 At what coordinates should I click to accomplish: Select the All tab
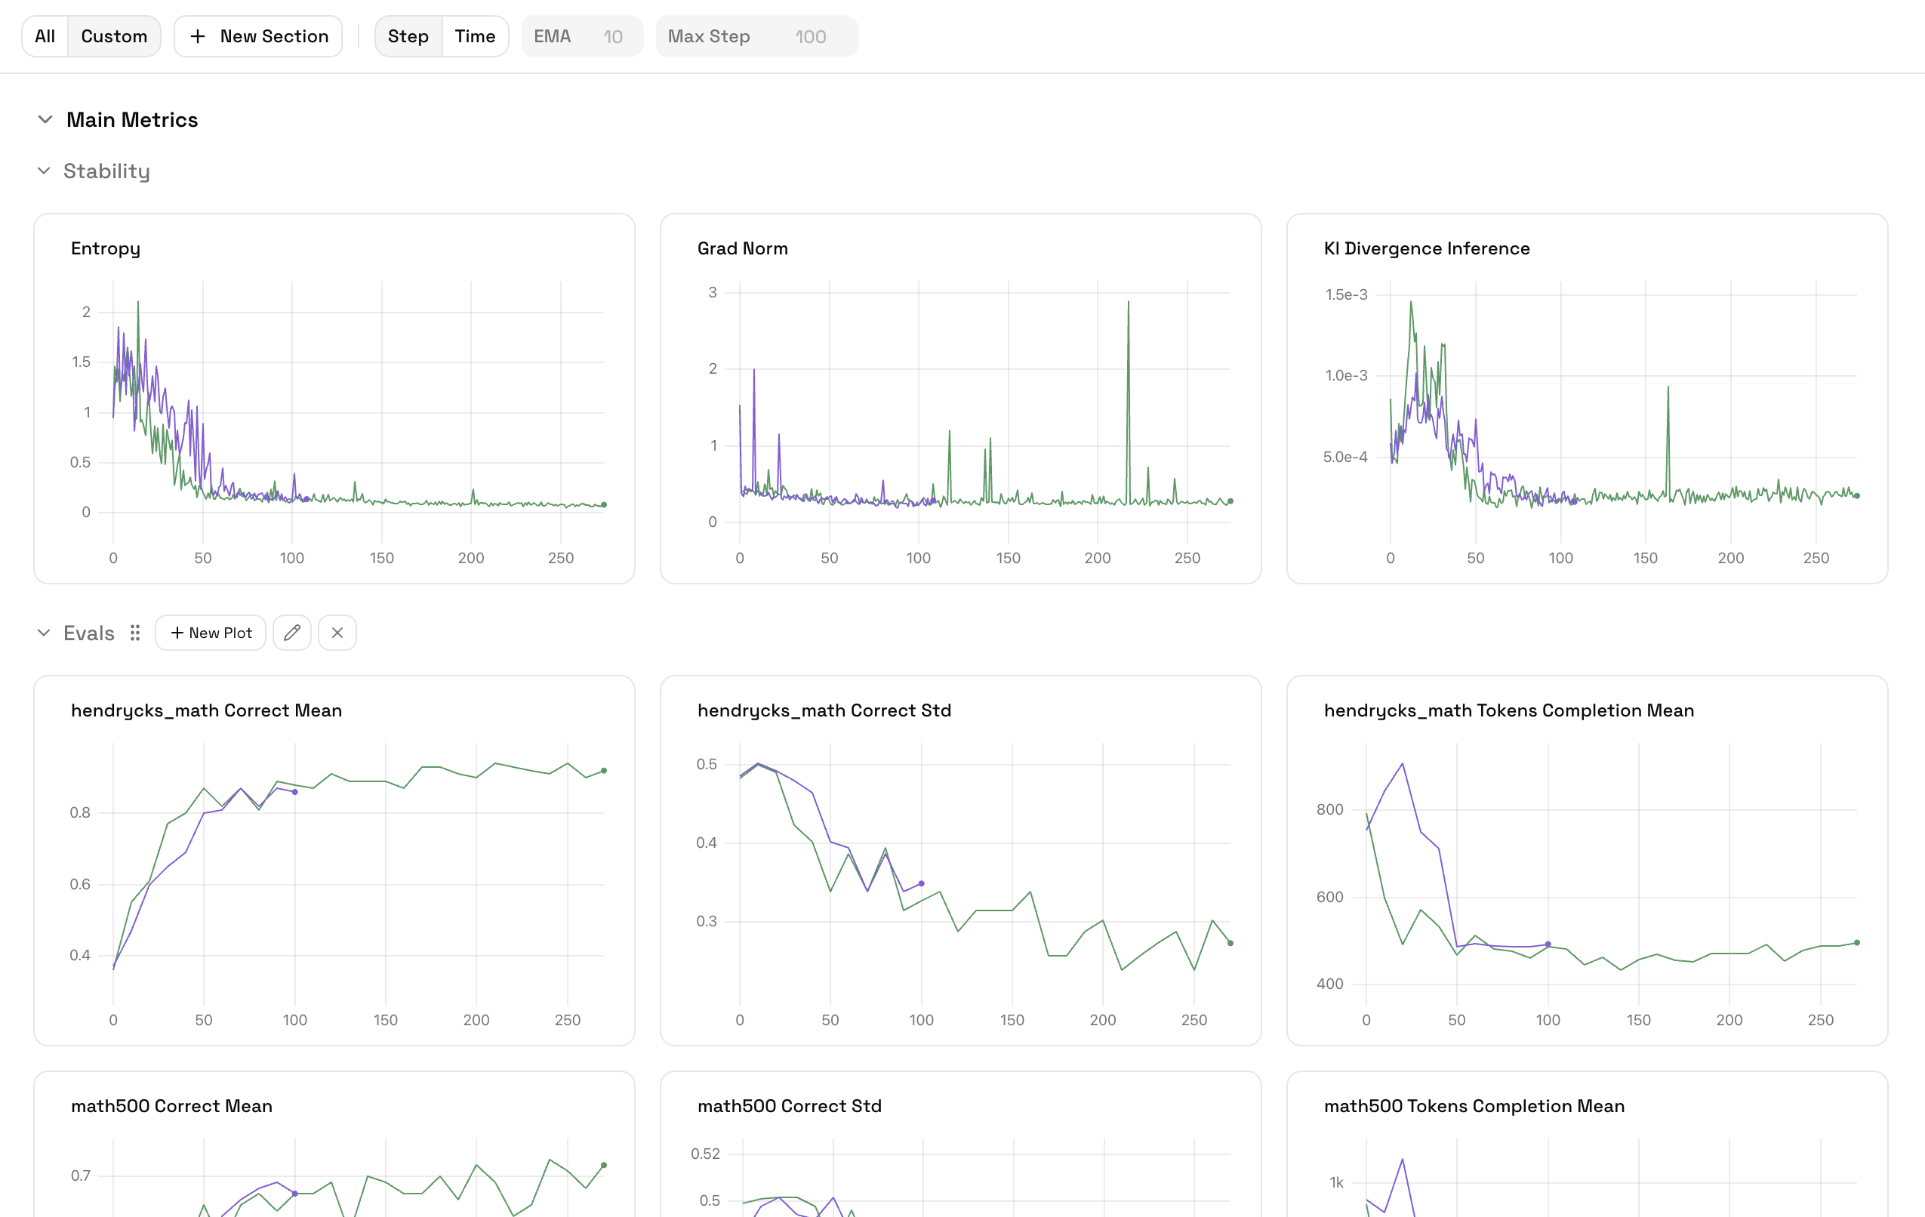tap(45, 36)
